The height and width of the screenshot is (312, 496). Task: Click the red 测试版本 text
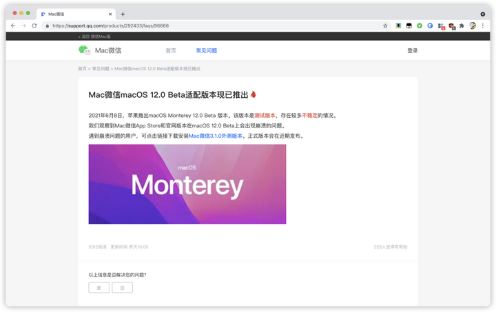pyautogui.click(x=265, y=116)
